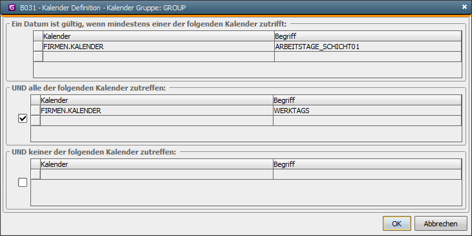Click the Begriff header in the 'UND keiner' table

coord(367,164)
